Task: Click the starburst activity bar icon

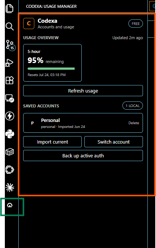Action: tap(10, 188)
